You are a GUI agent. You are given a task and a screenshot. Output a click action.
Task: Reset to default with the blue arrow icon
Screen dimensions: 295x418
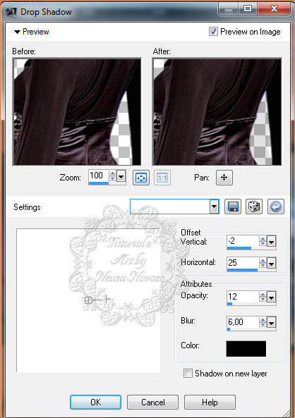coord(276,207)
